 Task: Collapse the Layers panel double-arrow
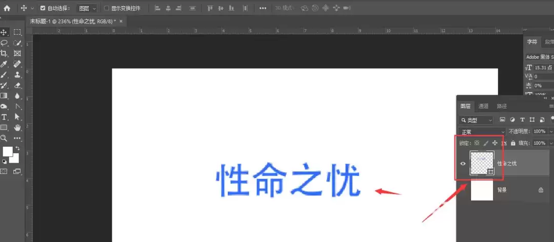544,98
